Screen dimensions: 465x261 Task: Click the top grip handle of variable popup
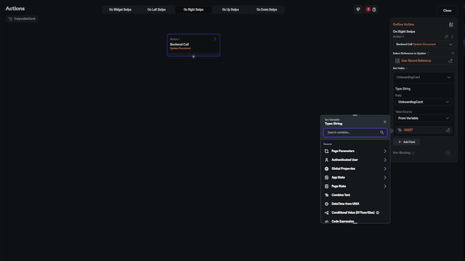coord(355,115)
